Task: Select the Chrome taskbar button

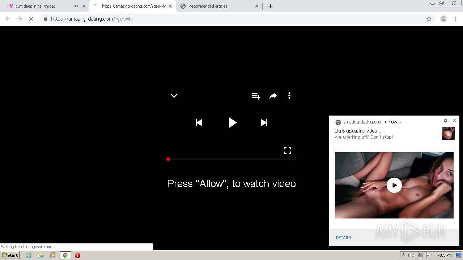Action: (65, 255)
